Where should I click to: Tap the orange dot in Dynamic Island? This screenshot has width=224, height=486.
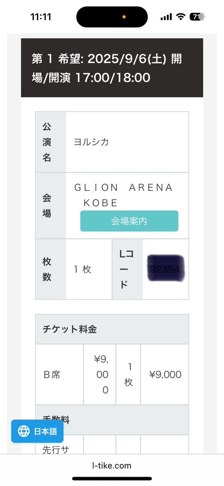(124, 17)
